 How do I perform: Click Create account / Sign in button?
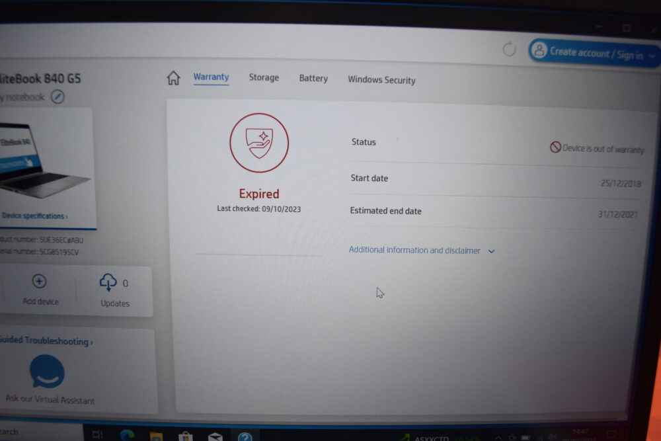(x=594, y=53)
